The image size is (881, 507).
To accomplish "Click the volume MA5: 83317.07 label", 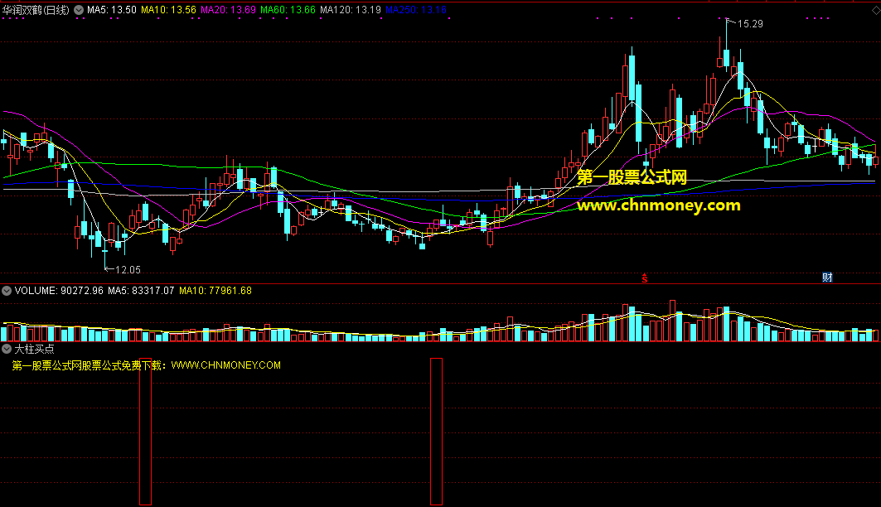I will coord(141,291).
